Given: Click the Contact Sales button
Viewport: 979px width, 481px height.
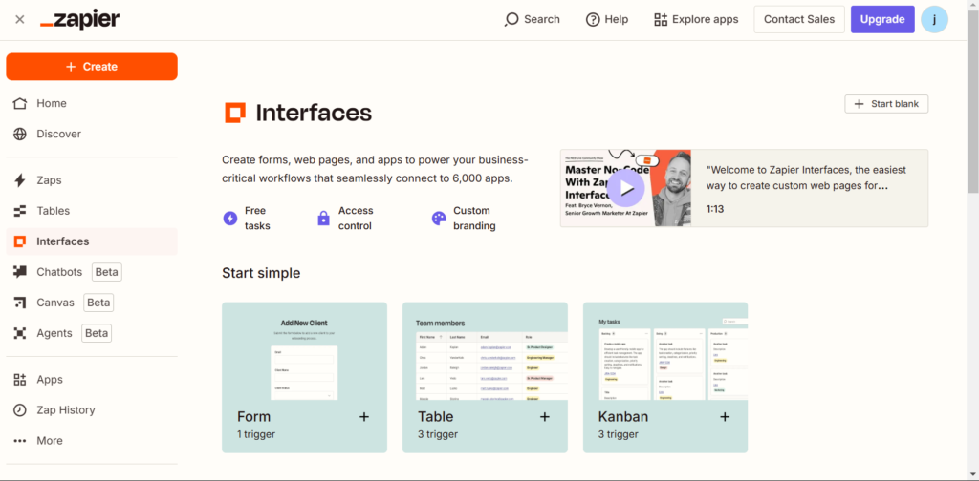Looking at the screenshot, I should [x=799, y=19].
